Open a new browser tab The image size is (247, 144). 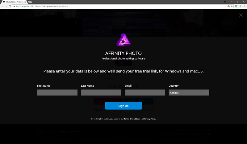coord(30,2)
